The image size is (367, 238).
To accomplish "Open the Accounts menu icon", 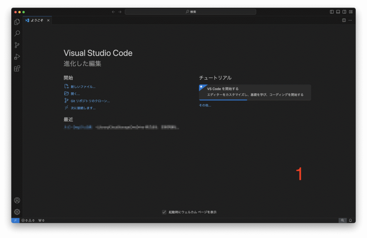I will pos(17,200).
